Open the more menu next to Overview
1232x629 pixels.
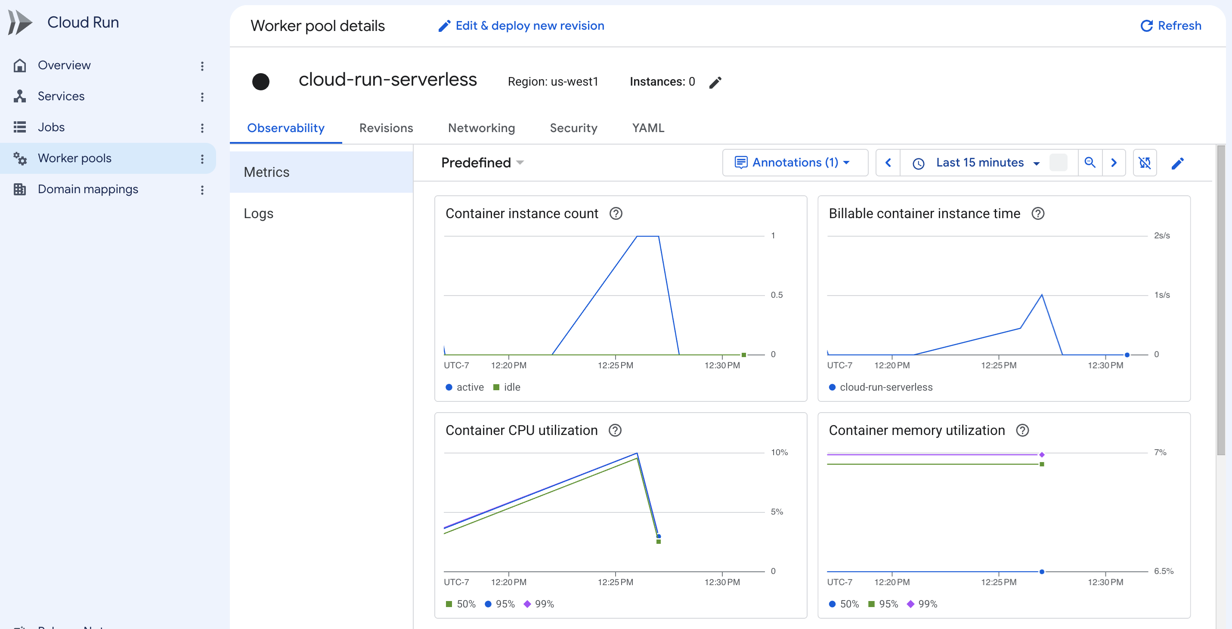[202, 66]
